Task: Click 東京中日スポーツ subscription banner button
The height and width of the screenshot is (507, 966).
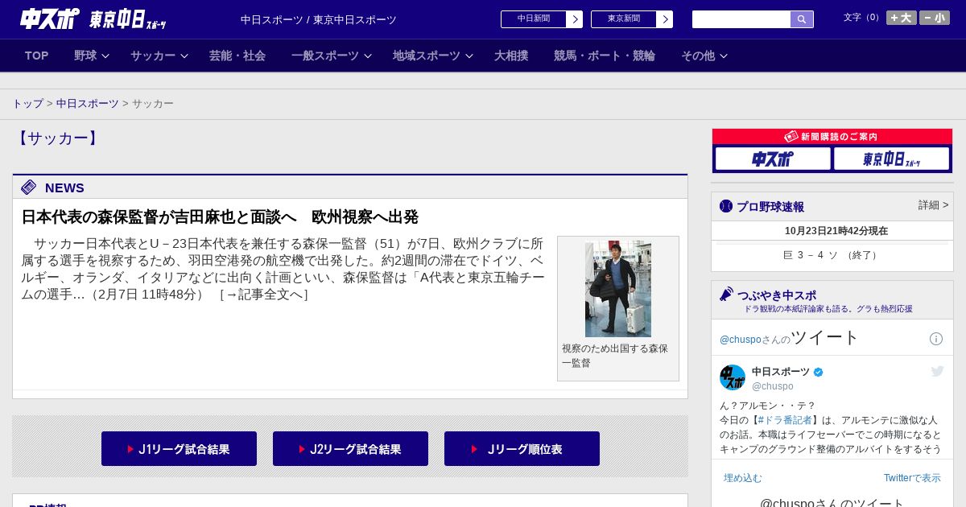Action: point(891,159)
